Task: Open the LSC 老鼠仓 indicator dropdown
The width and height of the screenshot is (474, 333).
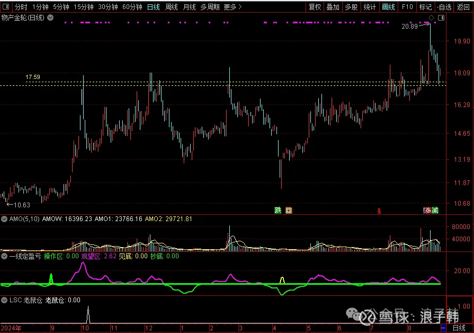Action: point(4,300)
